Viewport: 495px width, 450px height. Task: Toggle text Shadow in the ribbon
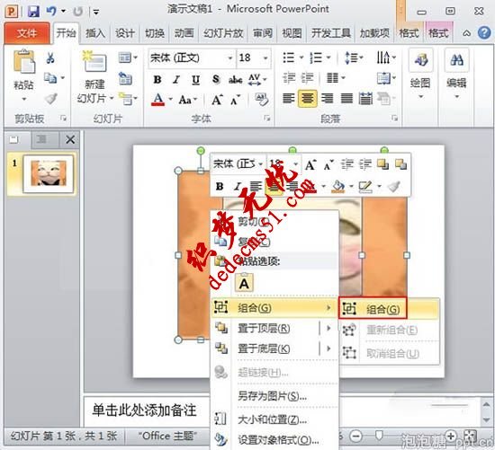216,79
